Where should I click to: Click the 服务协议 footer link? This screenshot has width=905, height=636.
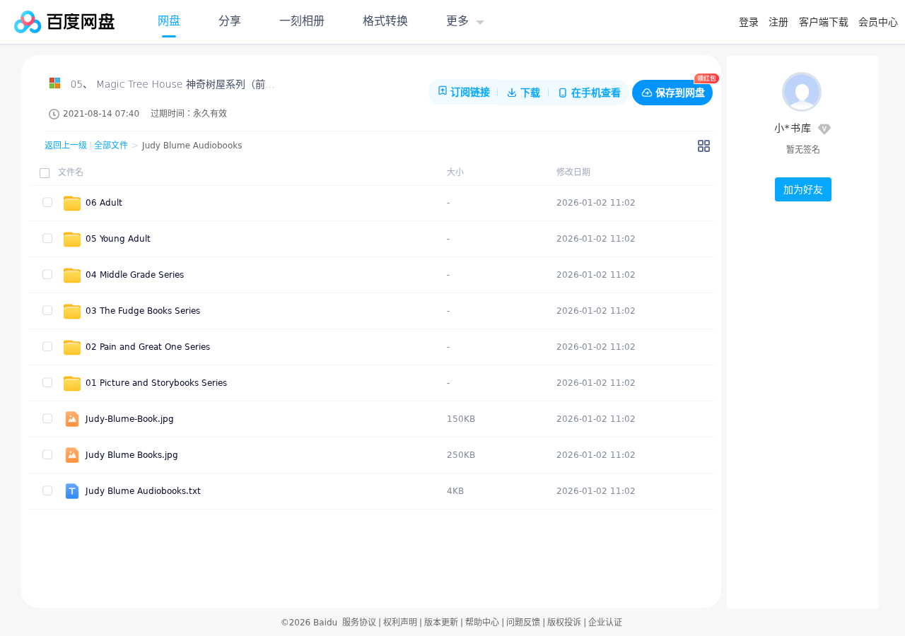(359, 623)
